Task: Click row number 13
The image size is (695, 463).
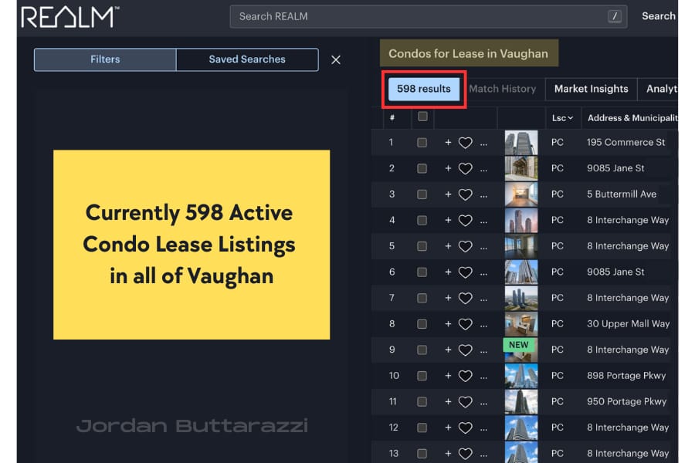Action: (x=394, y=453)
